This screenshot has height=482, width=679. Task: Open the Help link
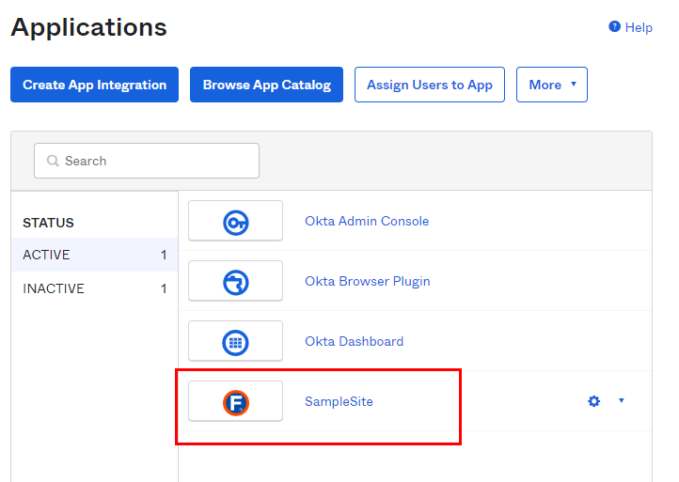coord(639,27)
